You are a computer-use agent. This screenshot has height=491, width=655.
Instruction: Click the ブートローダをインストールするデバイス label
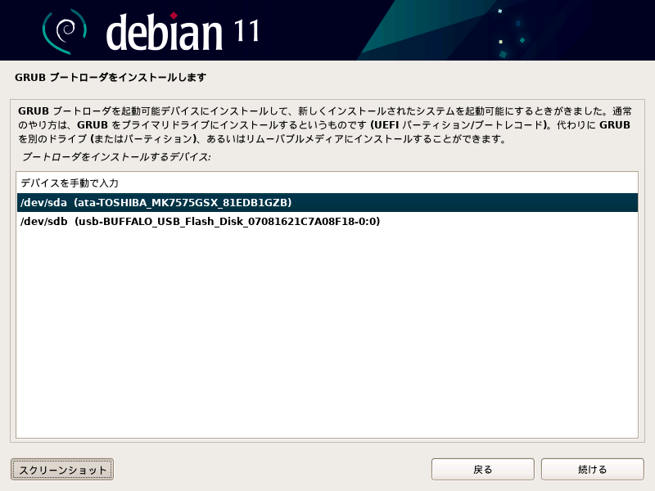coord(116,157)
